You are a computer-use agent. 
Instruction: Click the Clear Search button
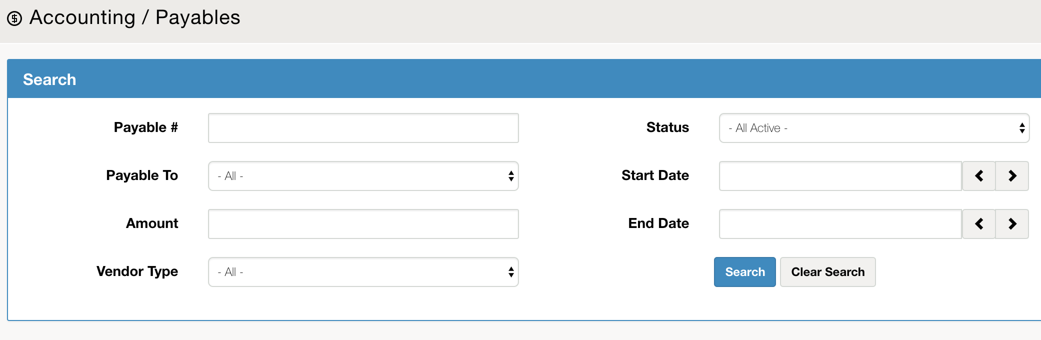click(827, 271)
